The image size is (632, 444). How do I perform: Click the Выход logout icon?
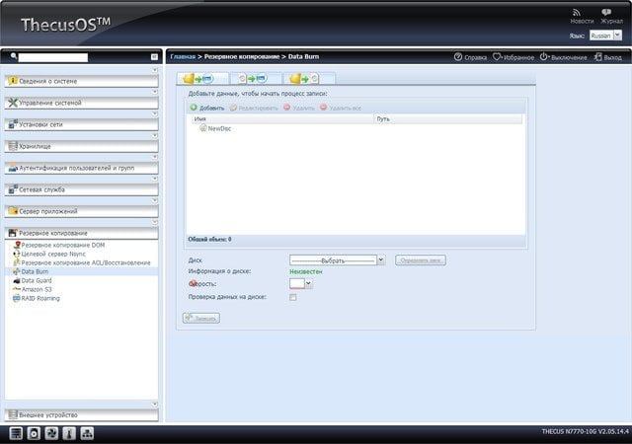pyautogui.click(x=598, y=57)
